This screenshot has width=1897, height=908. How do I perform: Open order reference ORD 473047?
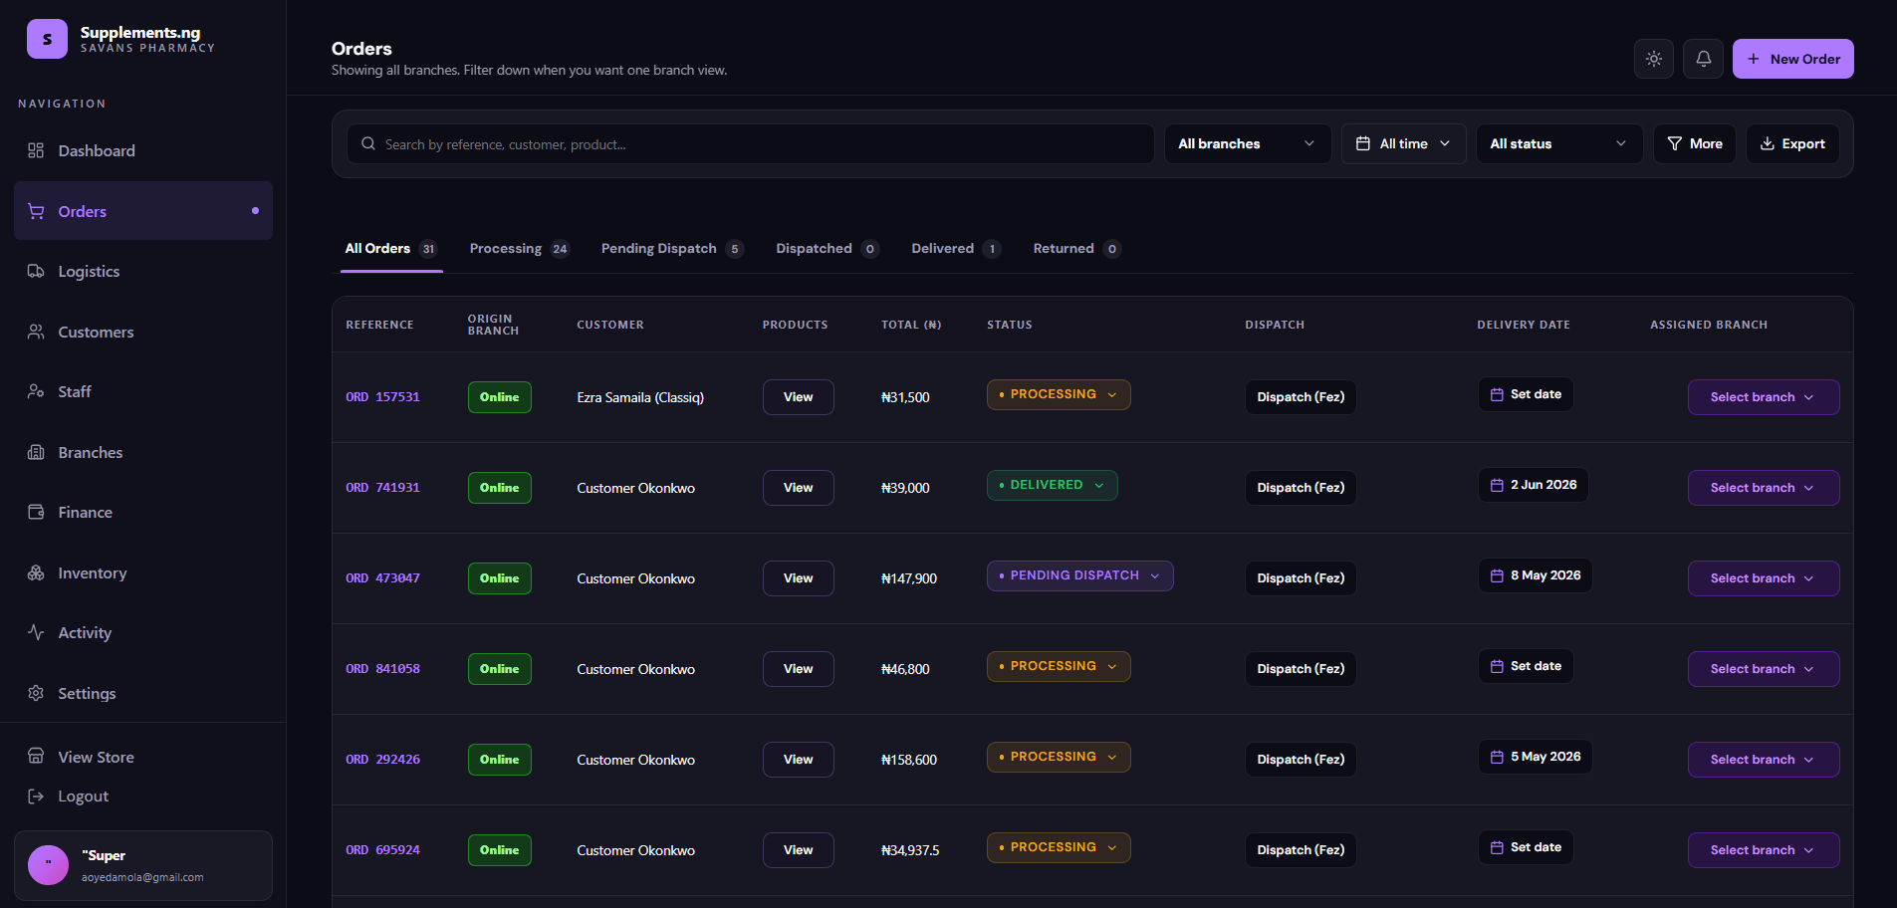coord(383,578)
